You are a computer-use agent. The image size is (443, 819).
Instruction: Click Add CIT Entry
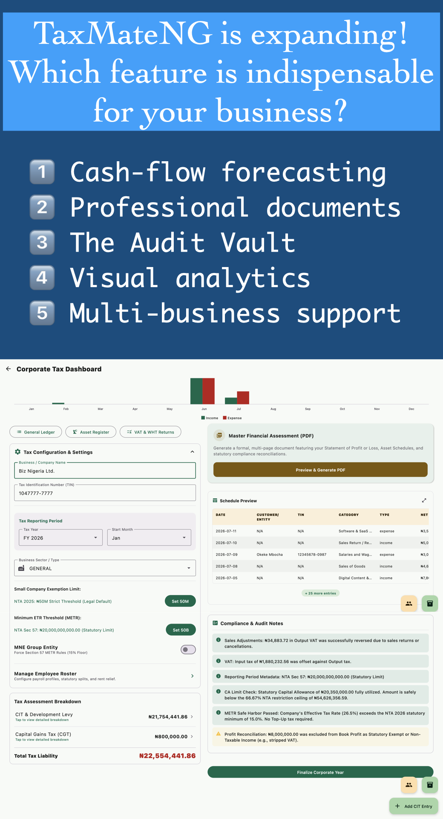[x=414, y=806]
